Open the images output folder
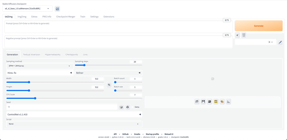This screenshot has width=287, height=140. (x=197, y=102)
